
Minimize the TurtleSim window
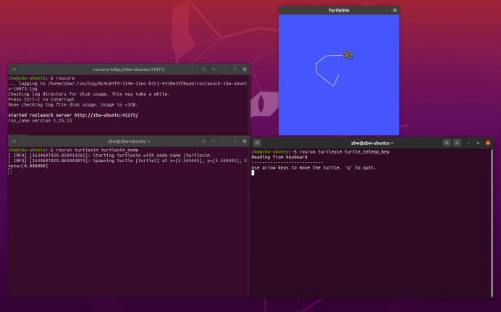[x=387, y=10]
